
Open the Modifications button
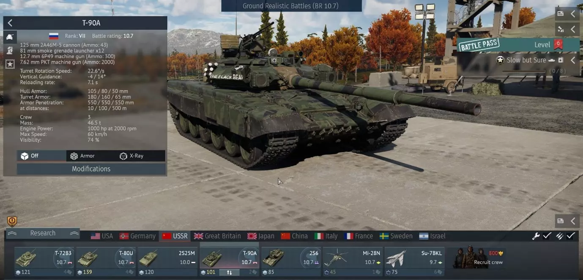coord(91,169)
